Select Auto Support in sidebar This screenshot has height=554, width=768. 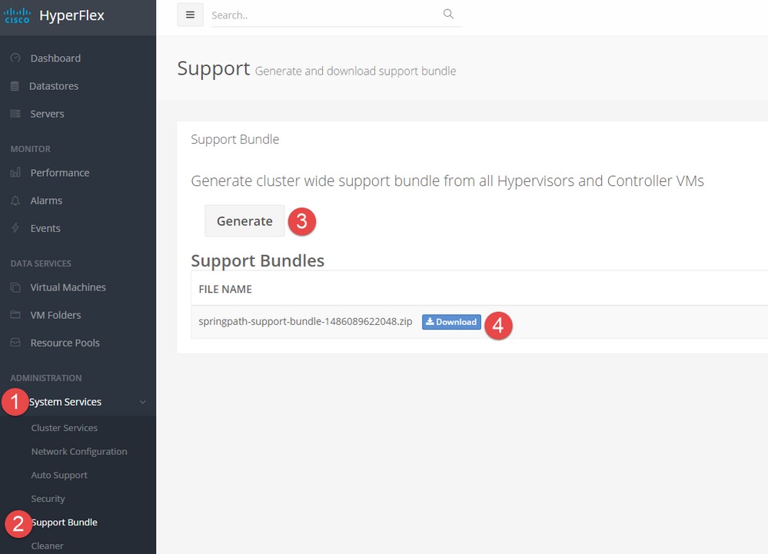coord(59,476)
